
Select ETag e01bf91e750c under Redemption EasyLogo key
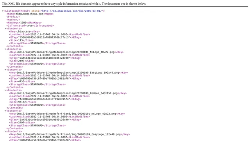click(x=44, y=78)
